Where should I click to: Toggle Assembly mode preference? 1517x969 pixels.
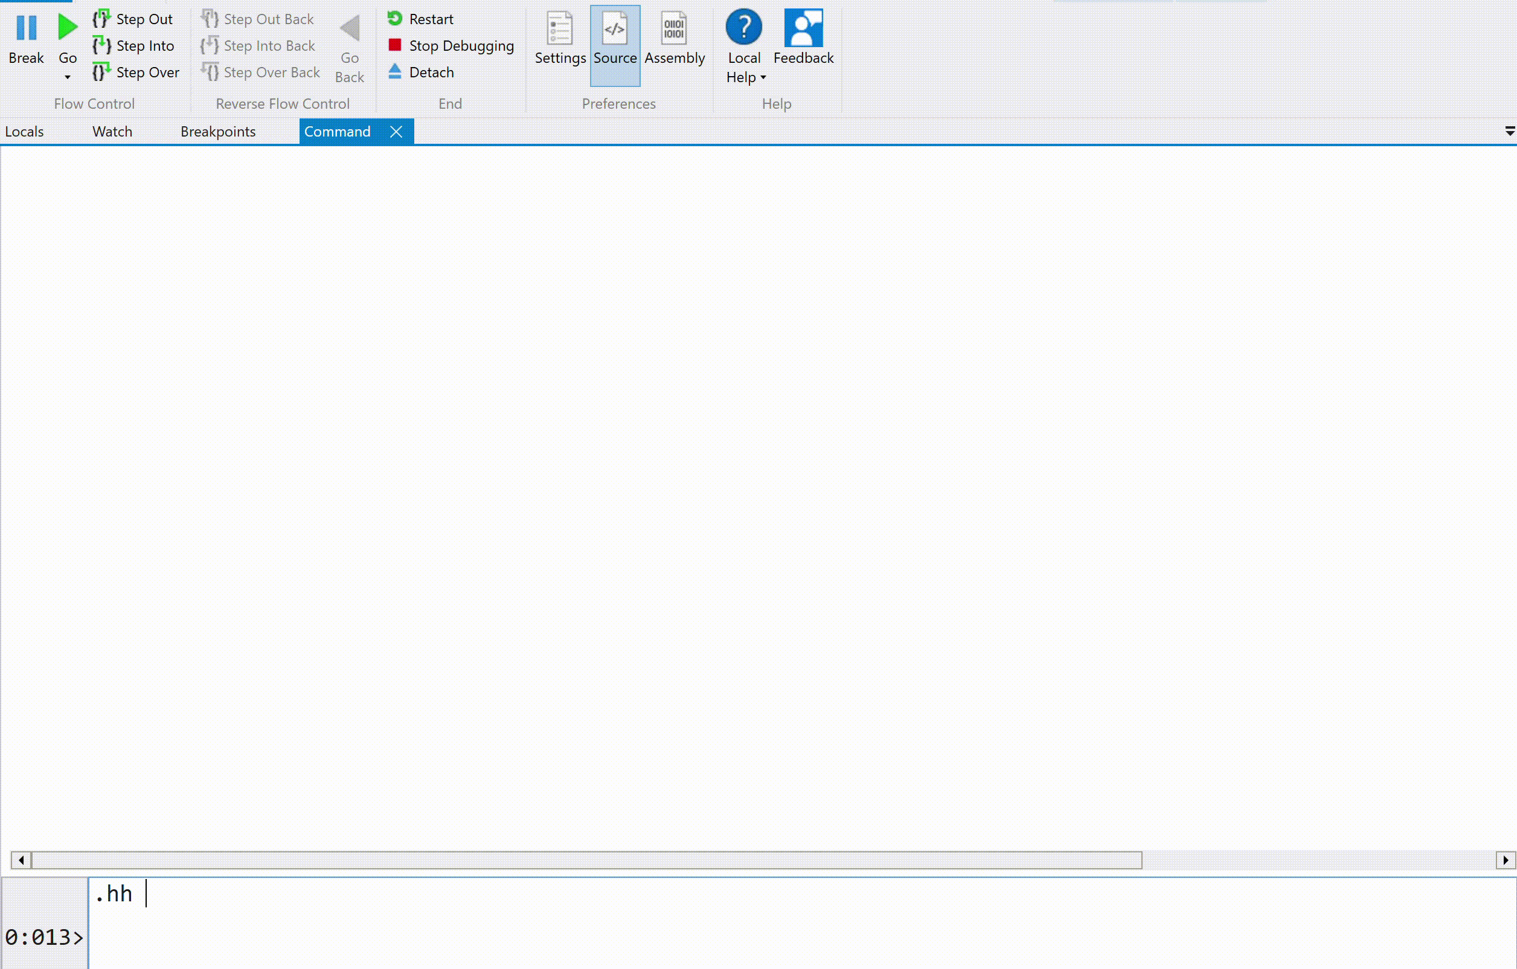[x=674, y=28]
